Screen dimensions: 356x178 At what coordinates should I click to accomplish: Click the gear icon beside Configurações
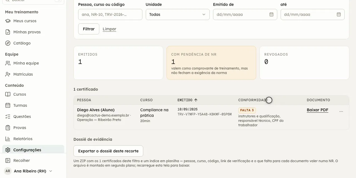pos(8,150)
